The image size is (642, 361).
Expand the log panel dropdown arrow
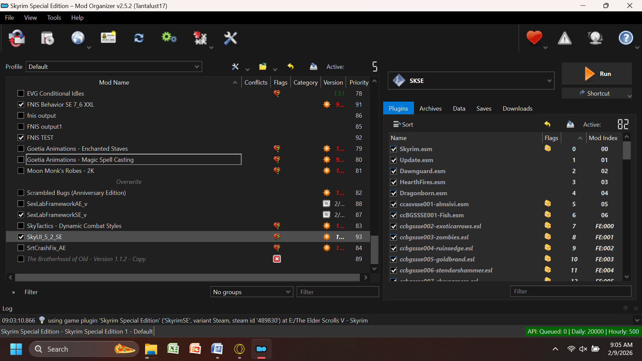(637, 320)
